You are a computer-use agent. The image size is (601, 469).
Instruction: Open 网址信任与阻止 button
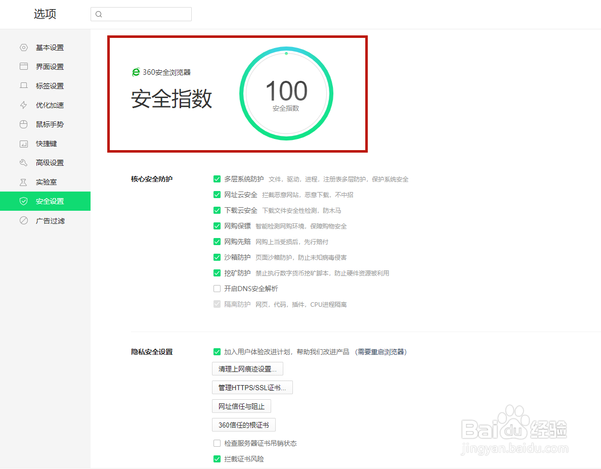tap(241, 406)
